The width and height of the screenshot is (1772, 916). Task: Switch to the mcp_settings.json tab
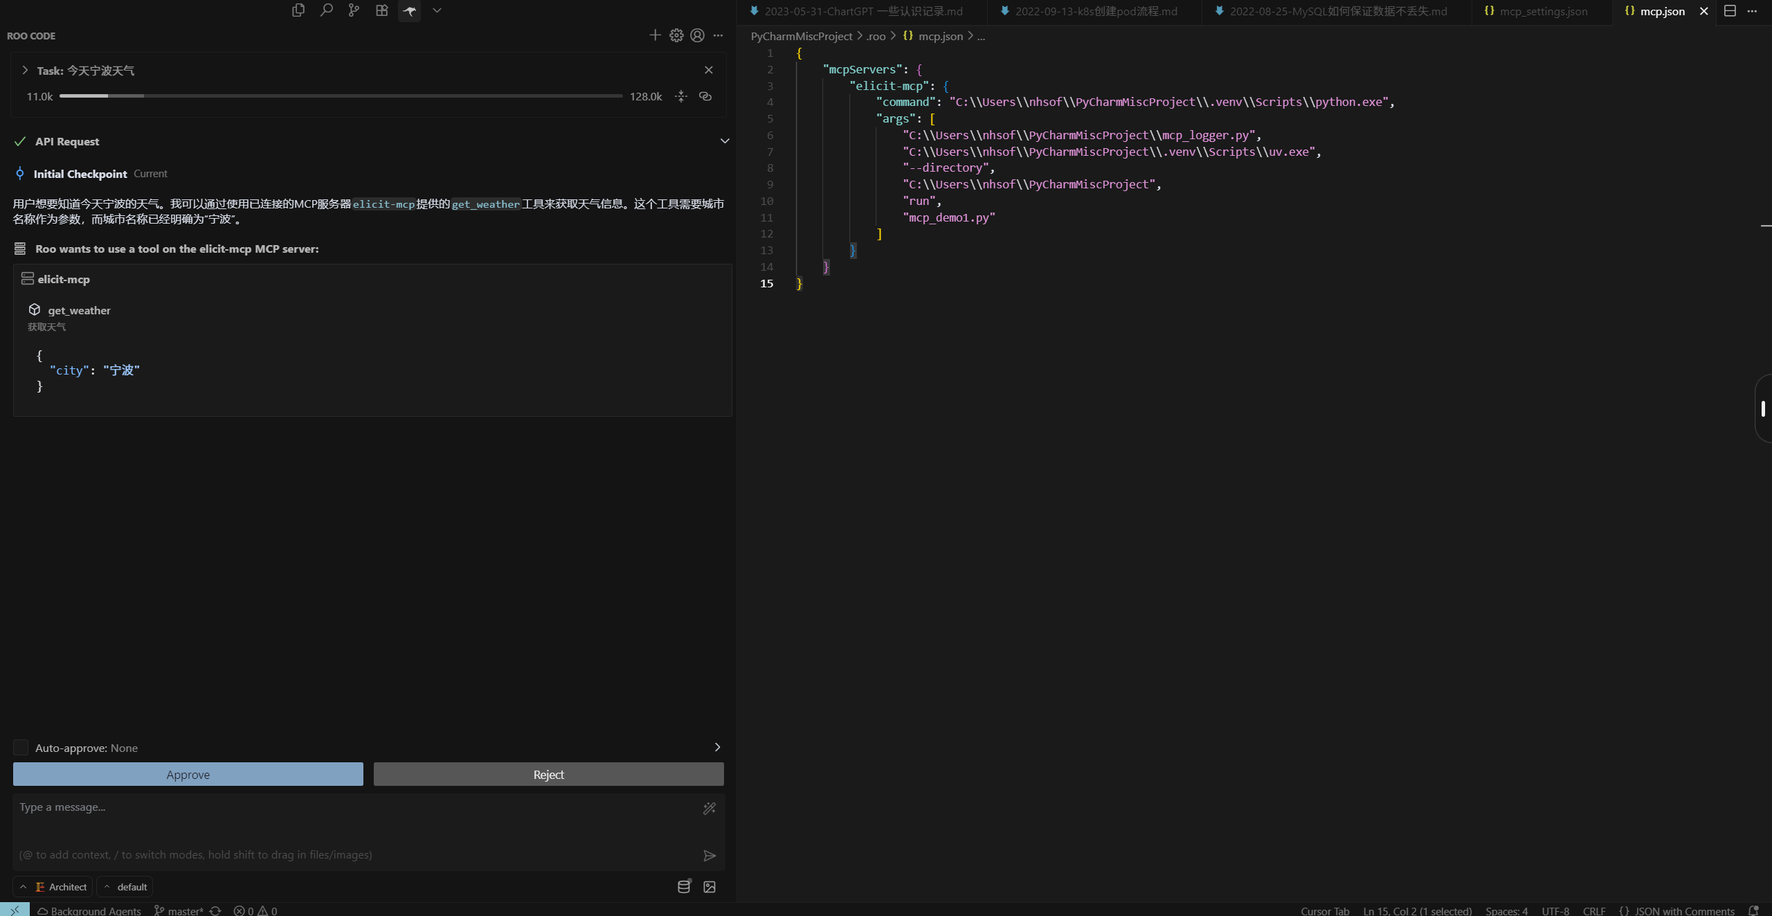[1543, 11]
